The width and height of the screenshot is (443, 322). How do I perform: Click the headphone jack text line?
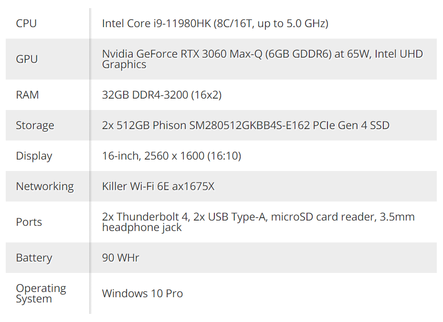pos(142,228)
